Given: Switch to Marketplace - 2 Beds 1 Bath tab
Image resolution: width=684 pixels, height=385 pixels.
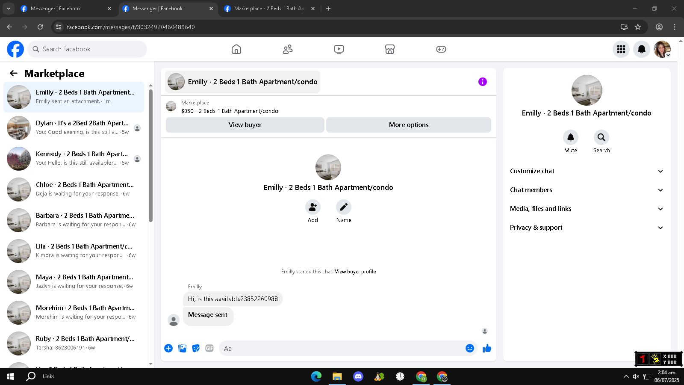Looking at the screenshot, I should (269, 9).
